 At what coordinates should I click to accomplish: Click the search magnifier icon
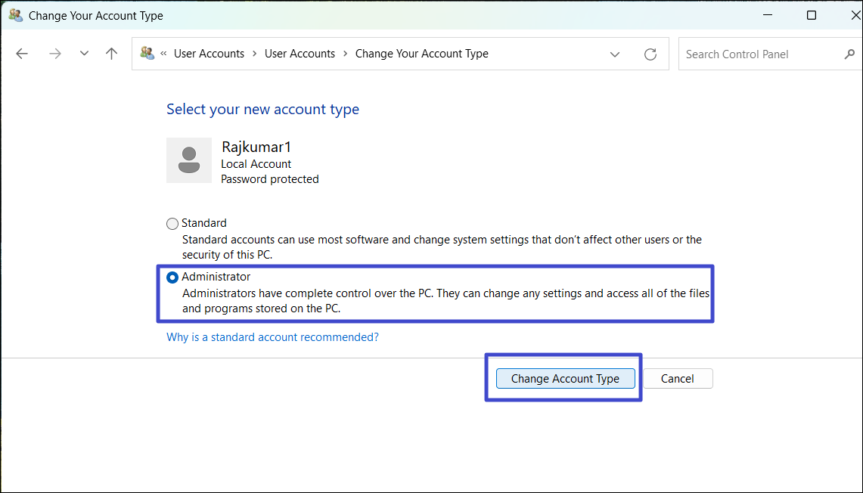tap(849, 54)
